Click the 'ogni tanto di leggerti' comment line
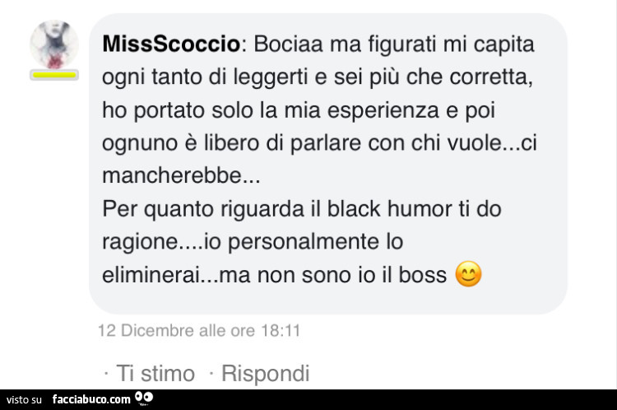Image resolution: width=617 pixels, height=410 pixels. coord(318,77)
